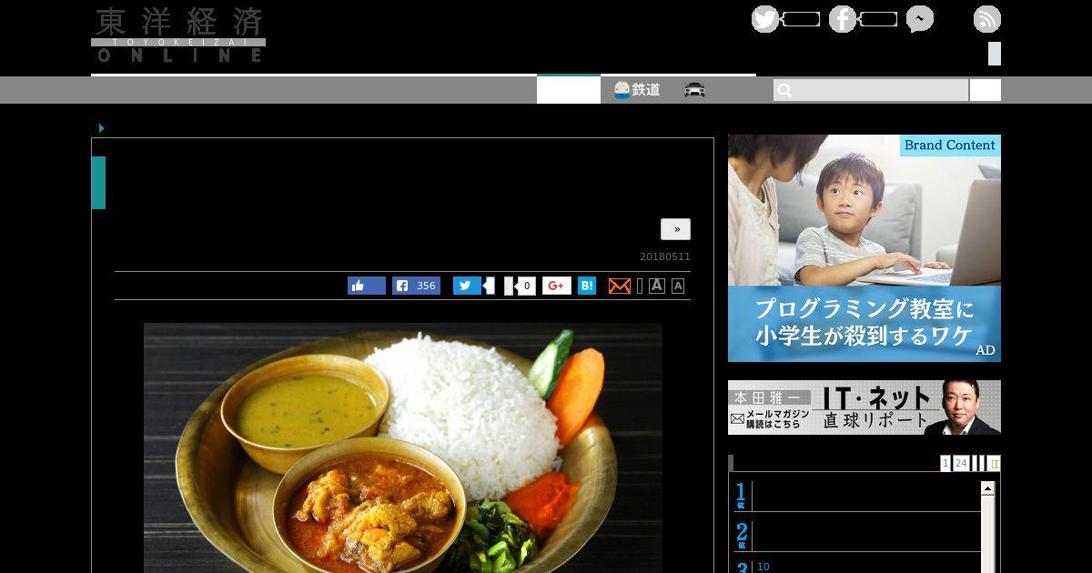
Task: Click the breadcrumb arrow marker
Action: coord(102,128)
